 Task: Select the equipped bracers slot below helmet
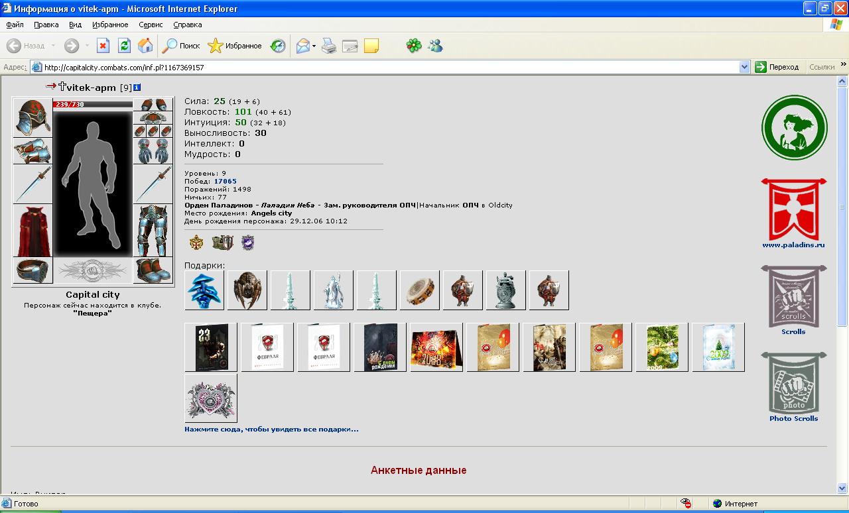coord(33,151)
